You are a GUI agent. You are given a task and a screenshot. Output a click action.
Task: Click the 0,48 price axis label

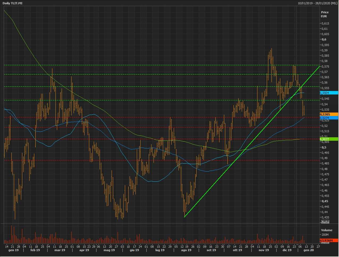click(x=325, y=169)
